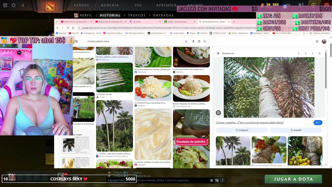Viewport: 332px width, 187px height.
Task: Open the StreamElements bookmark
Action: (x=157, y=33)
